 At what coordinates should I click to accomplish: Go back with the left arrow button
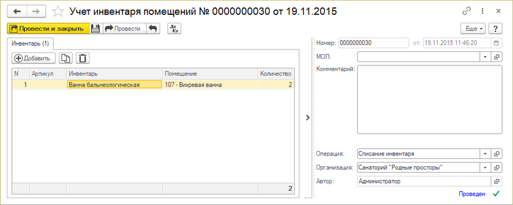tap(17, 11)
